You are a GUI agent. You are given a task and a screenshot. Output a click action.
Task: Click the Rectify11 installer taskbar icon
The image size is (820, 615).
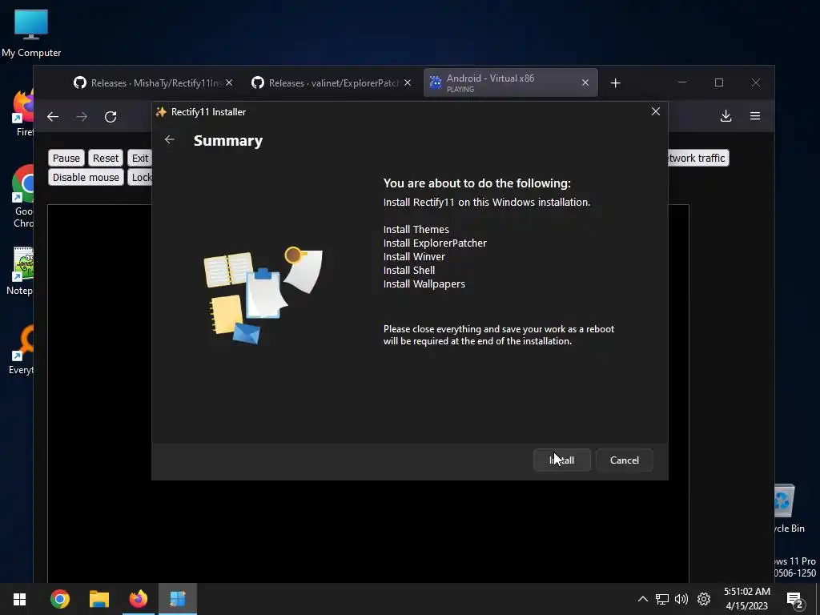(x=178, y=599)
